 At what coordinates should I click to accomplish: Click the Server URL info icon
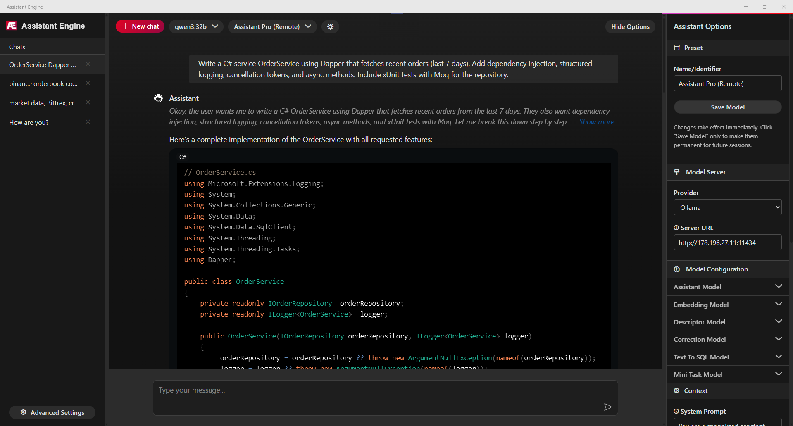point(676,228)
